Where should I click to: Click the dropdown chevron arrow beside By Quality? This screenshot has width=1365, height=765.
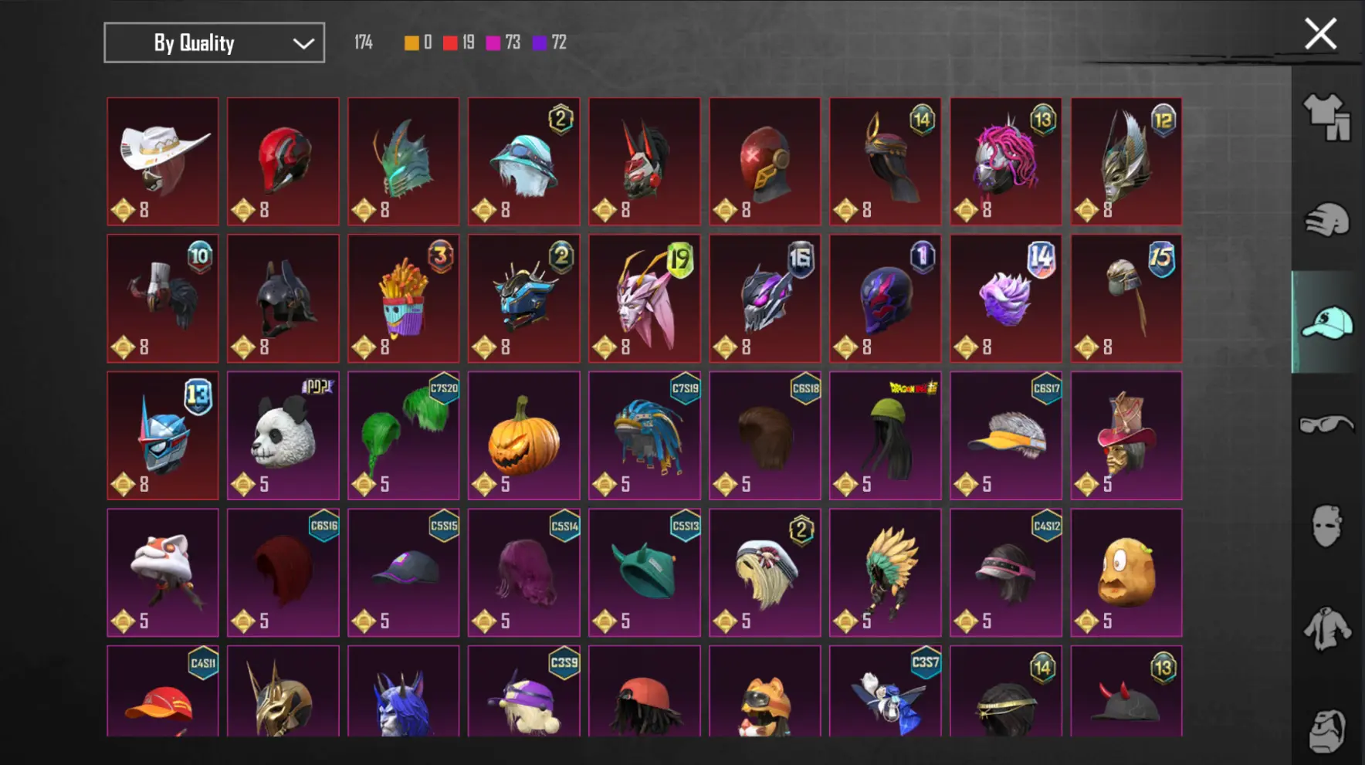[303, 43]
